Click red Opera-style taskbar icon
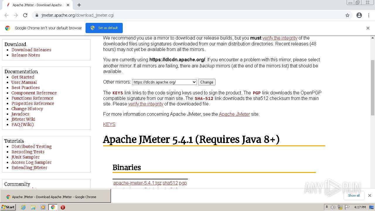The height and width of the screenshot is (211, 375). coord(63,207)
